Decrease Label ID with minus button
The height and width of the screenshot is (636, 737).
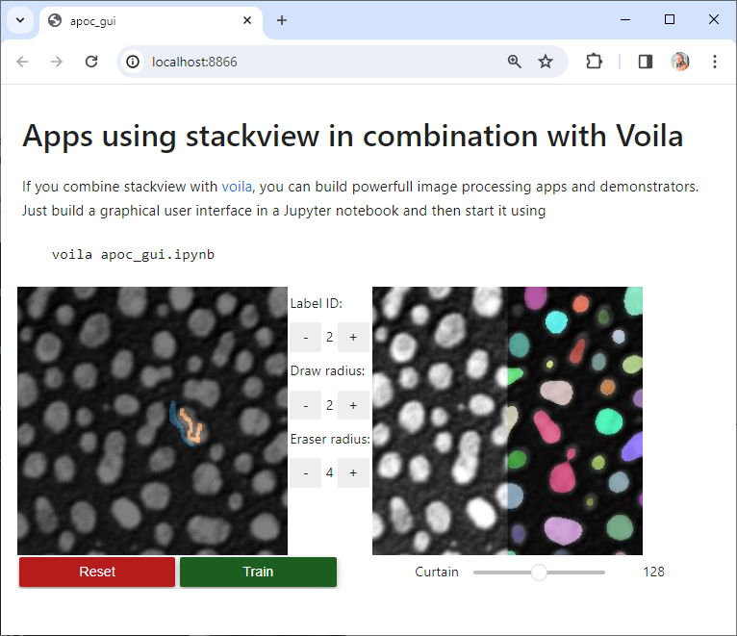306,337
